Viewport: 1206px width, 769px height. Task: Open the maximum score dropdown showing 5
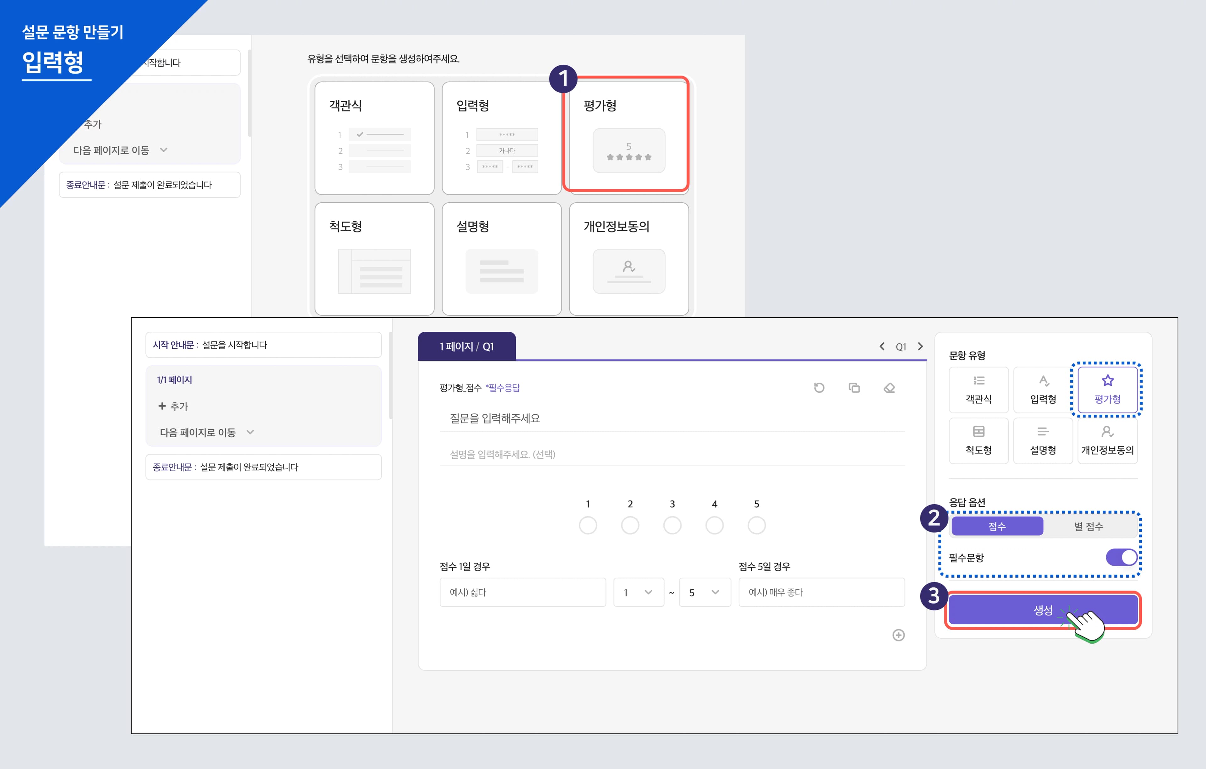pyautogui.click(x=704, y=592)
